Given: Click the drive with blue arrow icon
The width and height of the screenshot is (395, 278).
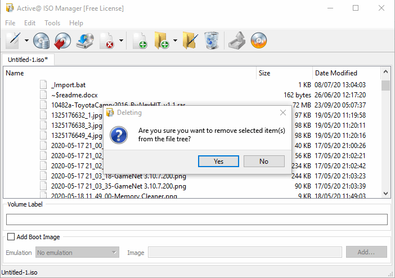Looking at the screenshot, I should pos(85,41).
